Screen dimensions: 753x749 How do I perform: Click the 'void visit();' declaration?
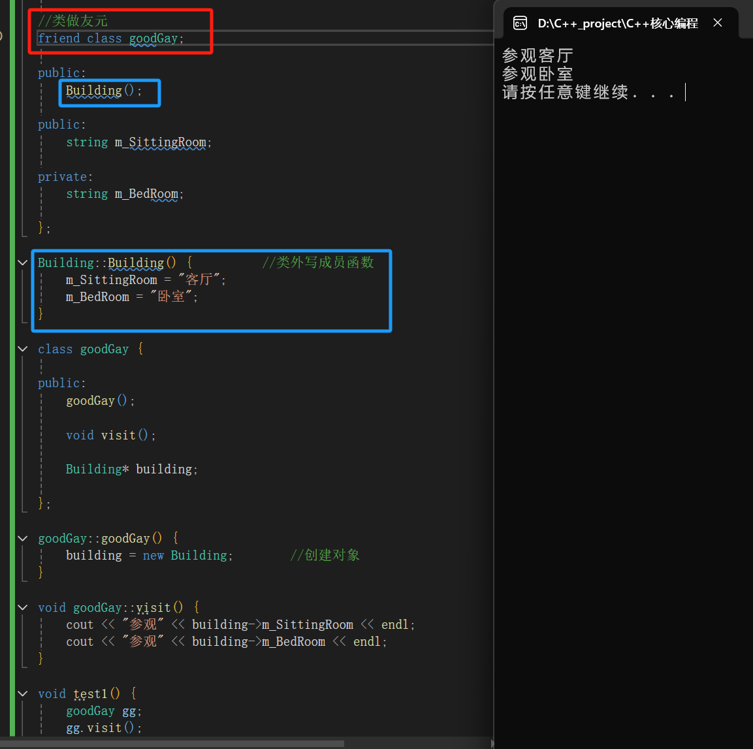coord(111,436)
